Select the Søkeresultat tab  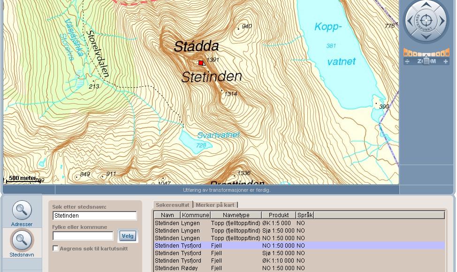172,205
